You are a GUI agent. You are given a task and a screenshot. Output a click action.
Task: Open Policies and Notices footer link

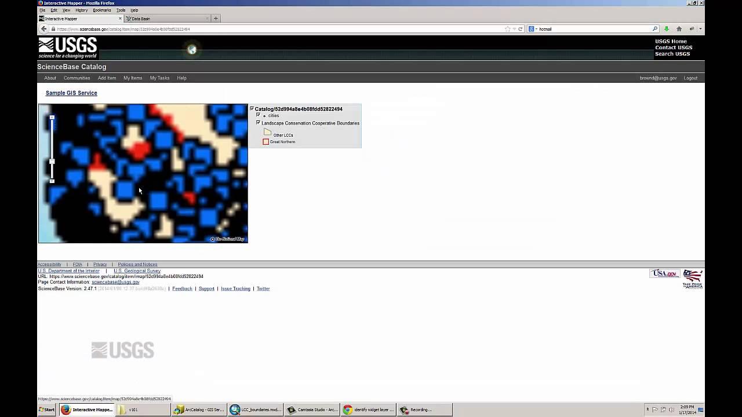[137, 264]
